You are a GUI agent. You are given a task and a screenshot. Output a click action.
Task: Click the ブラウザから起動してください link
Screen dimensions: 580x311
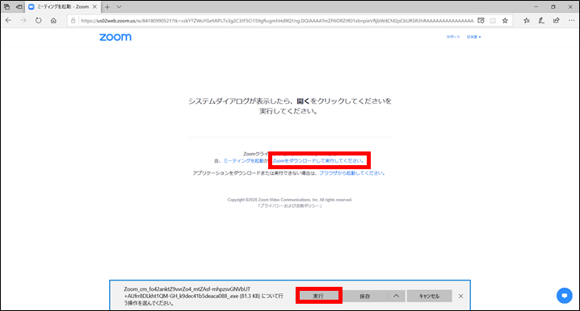click(x=352, y=173)
